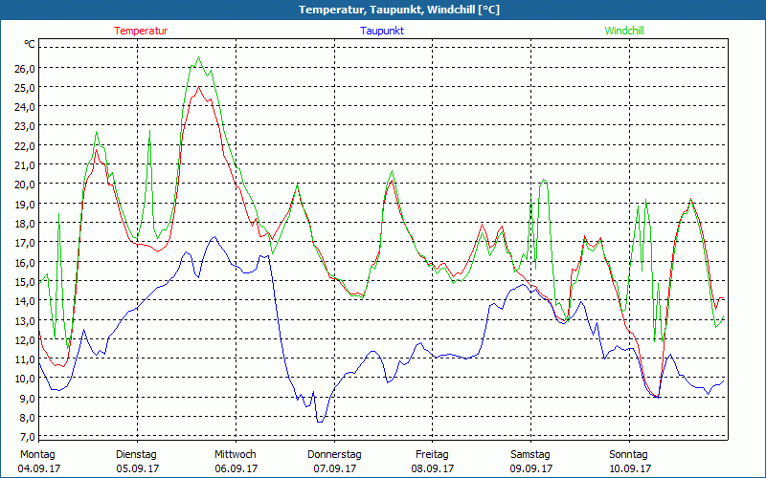Click the highest green Windchill peak on Tuesday
The height and width of the screenshot is (478, 766).
point(198,57)
